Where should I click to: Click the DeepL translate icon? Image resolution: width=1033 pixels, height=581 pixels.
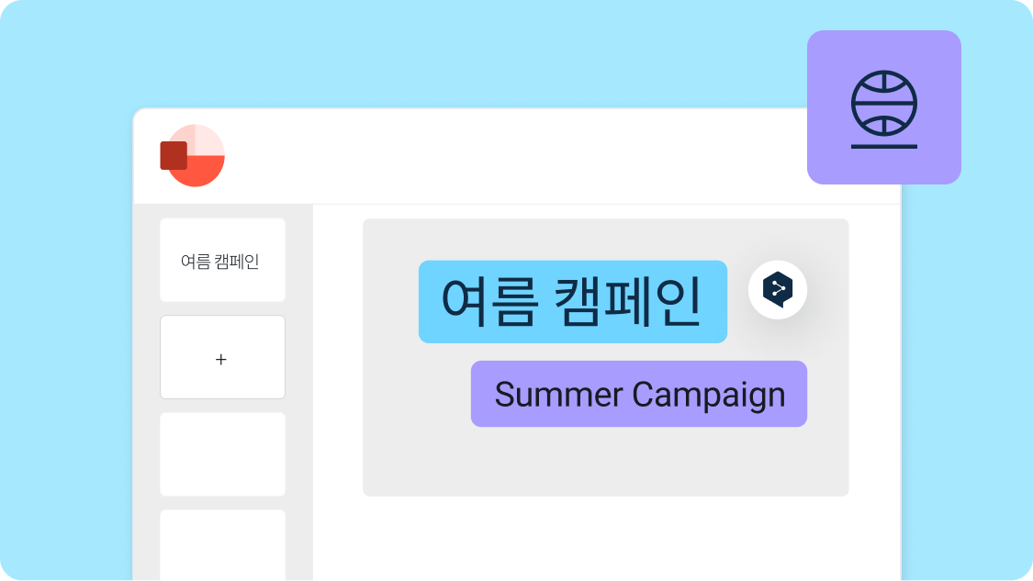click(777, 290)
